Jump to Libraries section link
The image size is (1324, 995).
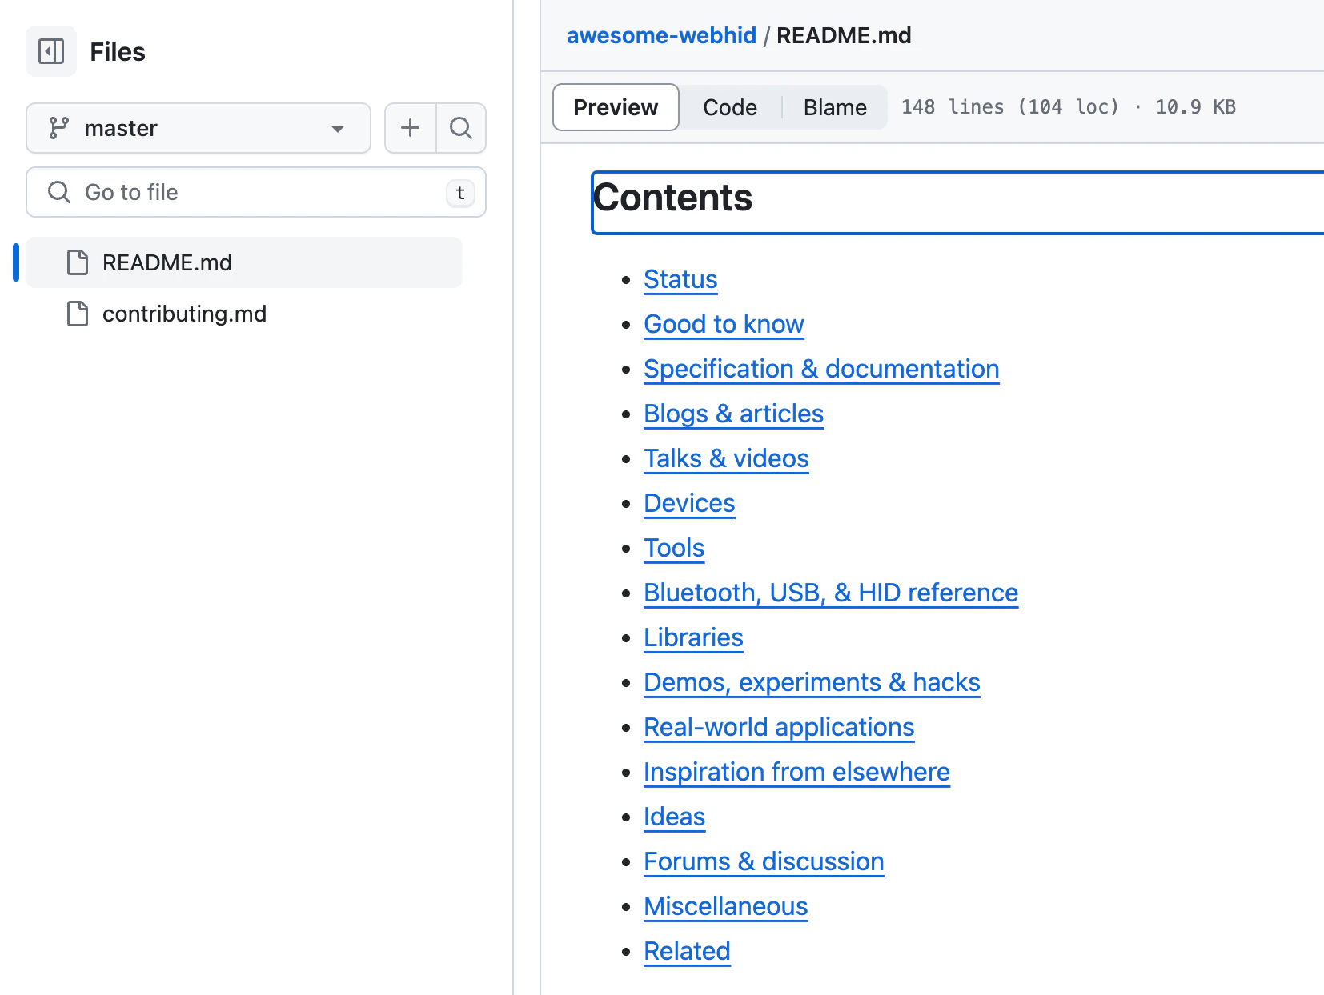[x=693, y=637]
